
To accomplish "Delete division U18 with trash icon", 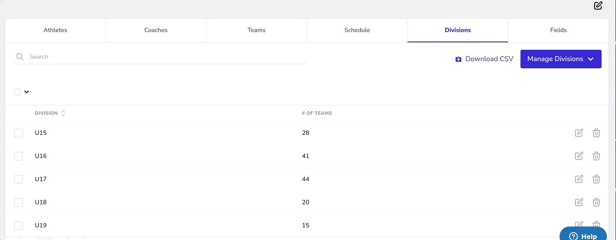I will 596,202.
